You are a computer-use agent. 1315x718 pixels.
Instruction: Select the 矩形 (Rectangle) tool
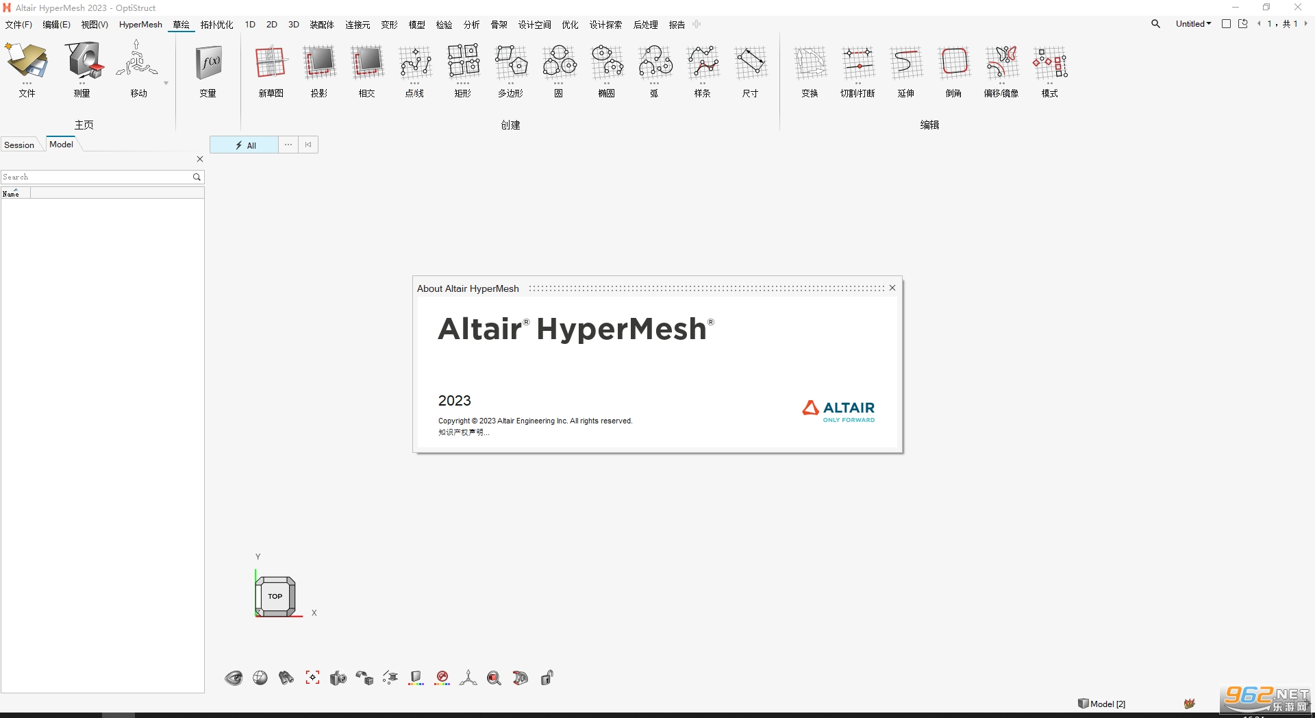click(463, 62)
